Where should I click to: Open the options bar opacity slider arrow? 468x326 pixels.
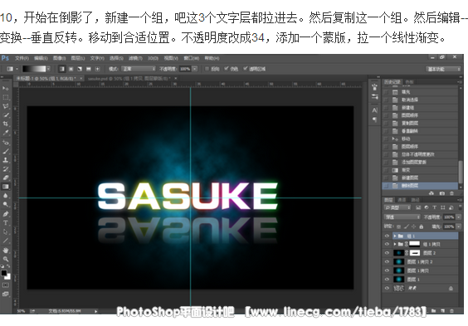click(x=195, y=69)
